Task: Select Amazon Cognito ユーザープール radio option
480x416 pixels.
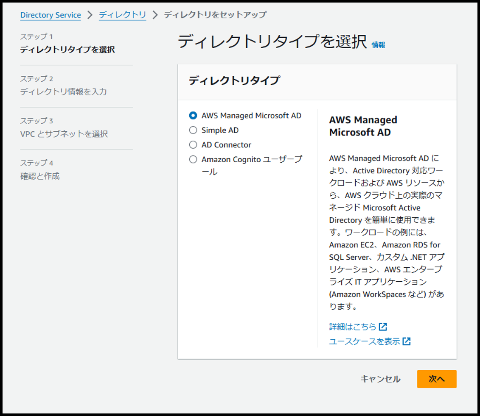Action: (x=193, y=159)
